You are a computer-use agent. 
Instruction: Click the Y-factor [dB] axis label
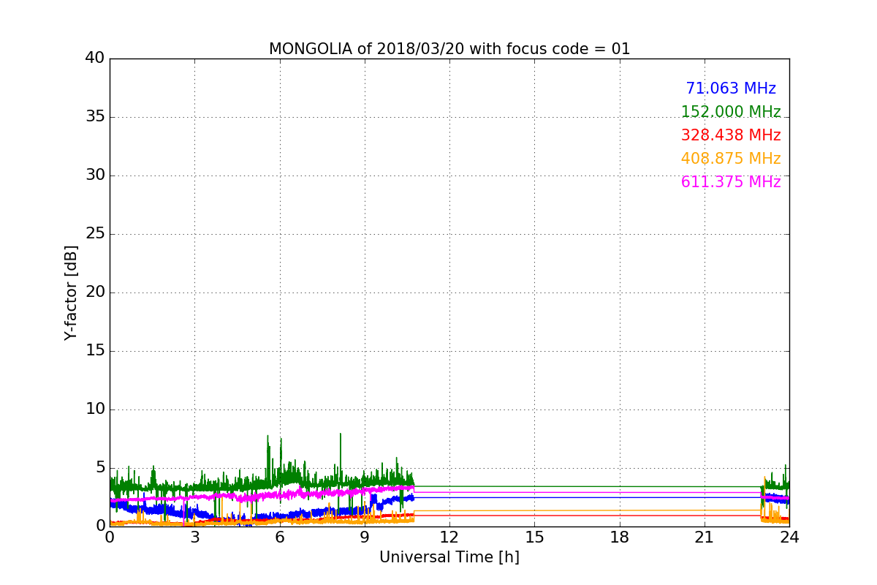click(x=71, y=292)
